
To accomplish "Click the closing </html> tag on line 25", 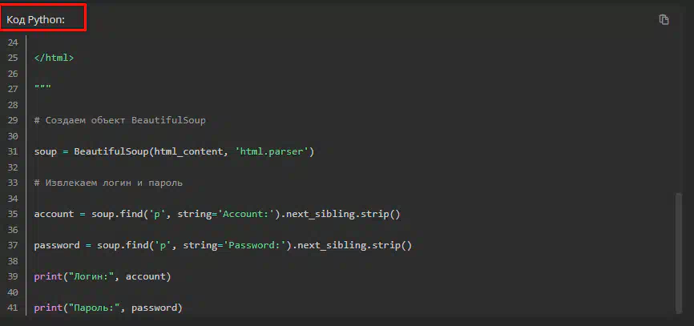I will [54, 58].
